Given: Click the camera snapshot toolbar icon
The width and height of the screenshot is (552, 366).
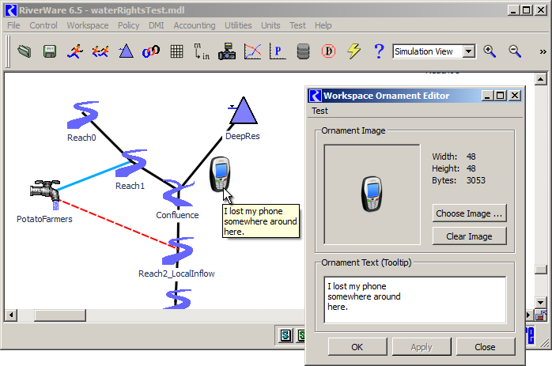Looking at the screenshot, I should coord(227,51).
